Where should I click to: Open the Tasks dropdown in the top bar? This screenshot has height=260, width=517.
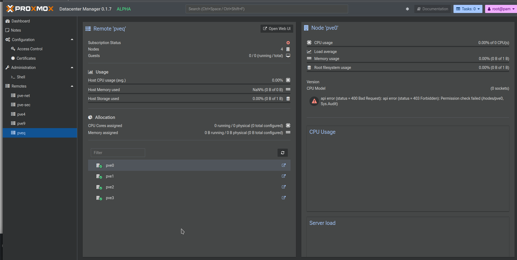click(x=467, y=9)
